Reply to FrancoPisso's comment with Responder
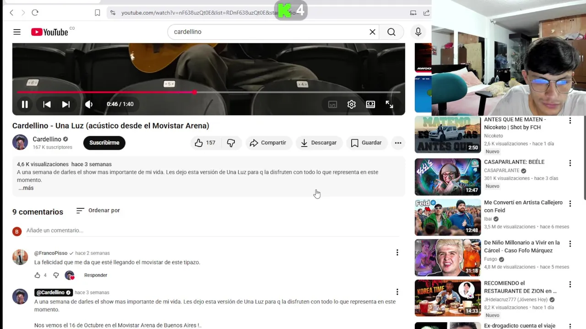Image resolution: width=586 pixels, height=329 pixels. (96, 275)
